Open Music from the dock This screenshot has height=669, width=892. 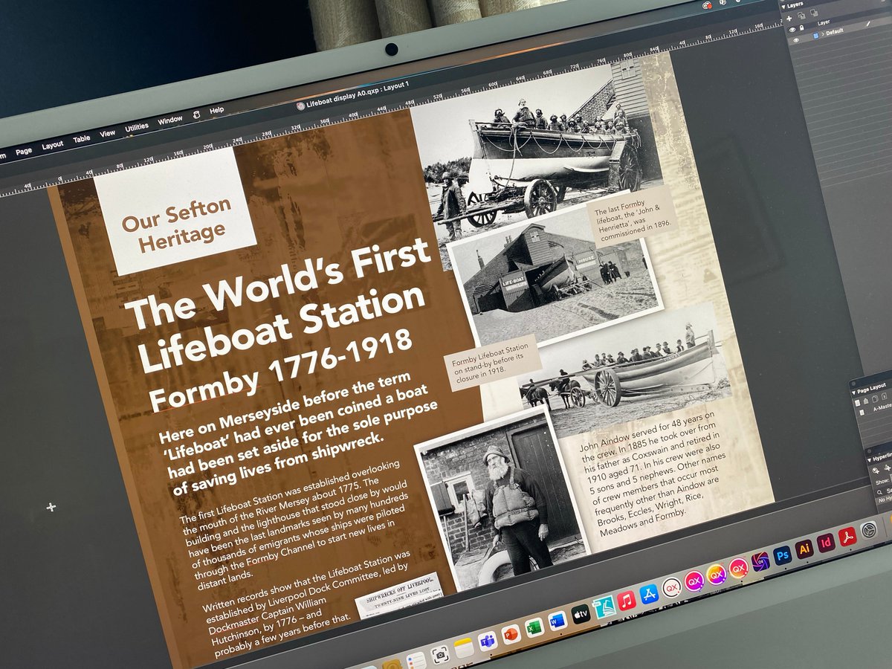coord(627,601)
